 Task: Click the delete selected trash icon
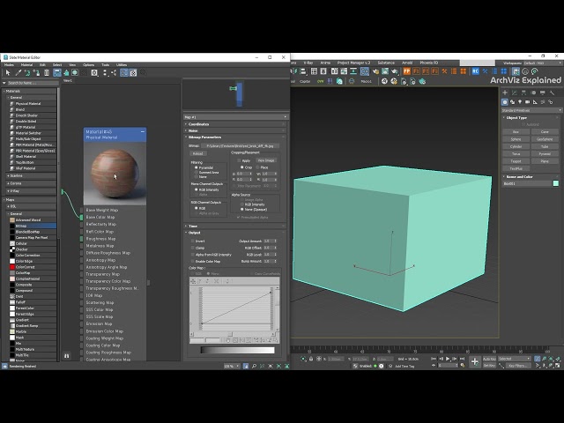[x=47, y=73]
